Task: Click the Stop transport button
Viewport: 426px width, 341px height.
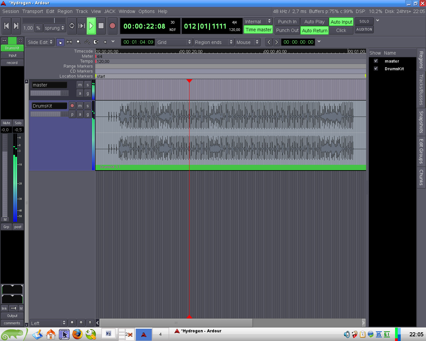Action: [101, 26]
